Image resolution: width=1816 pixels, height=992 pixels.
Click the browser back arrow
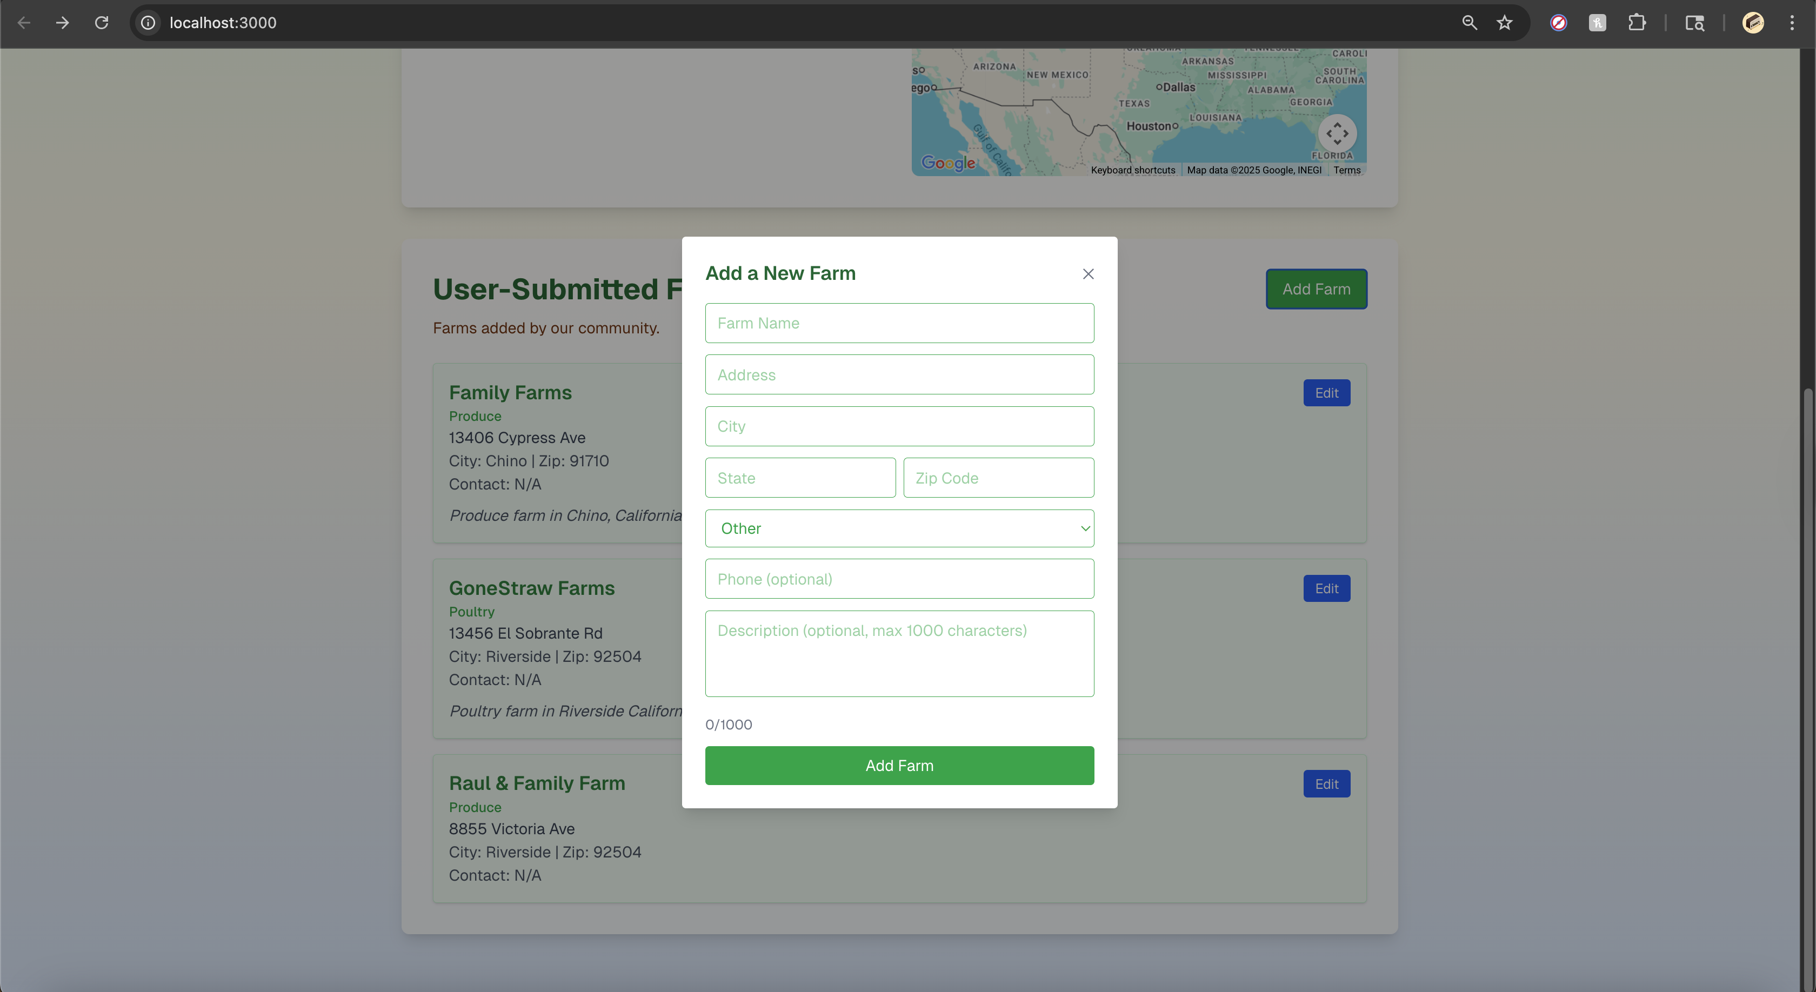coord(24,23)
